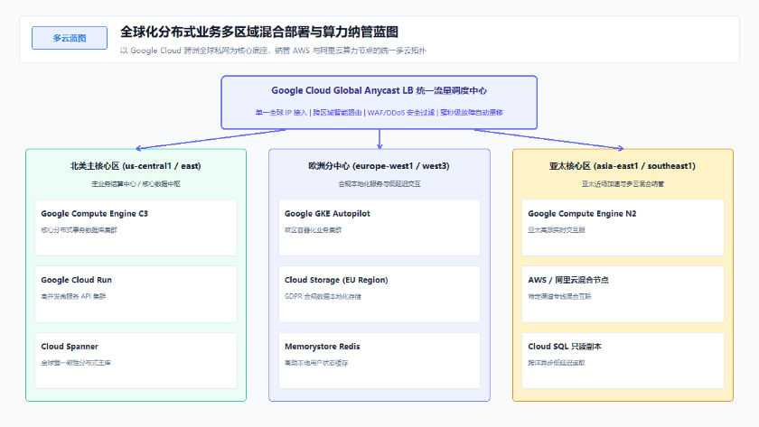Viewport: 759px width, 427px height.
Task: Click the 北美主核心区 (us-central1 / east) heading
Action: [x=136, y=166]
